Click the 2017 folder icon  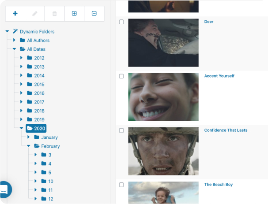pos(30,102)
